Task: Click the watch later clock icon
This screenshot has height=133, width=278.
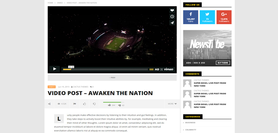Action: [172, 17]
